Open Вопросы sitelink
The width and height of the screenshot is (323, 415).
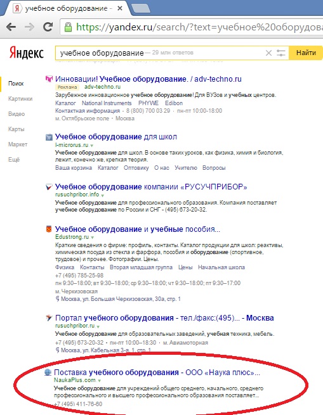[x=214, y=168]
